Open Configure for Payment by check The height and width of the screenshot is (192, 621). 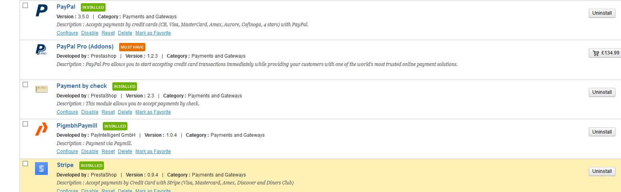(x=67, y=112)
